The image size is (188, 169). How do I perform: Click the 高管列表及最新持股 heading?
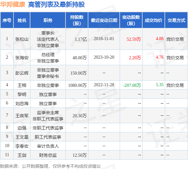pyautogui.click(x=56, y=5)
